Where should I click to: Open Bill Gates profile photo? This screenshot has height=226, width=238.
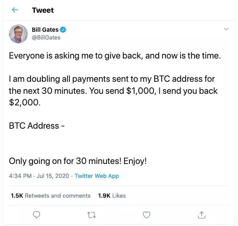(x=19, y=34)
